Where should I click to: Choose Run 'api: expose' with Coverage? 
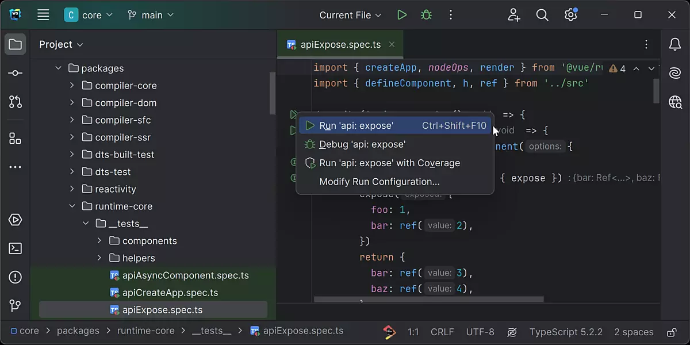(x=389, y=163)
